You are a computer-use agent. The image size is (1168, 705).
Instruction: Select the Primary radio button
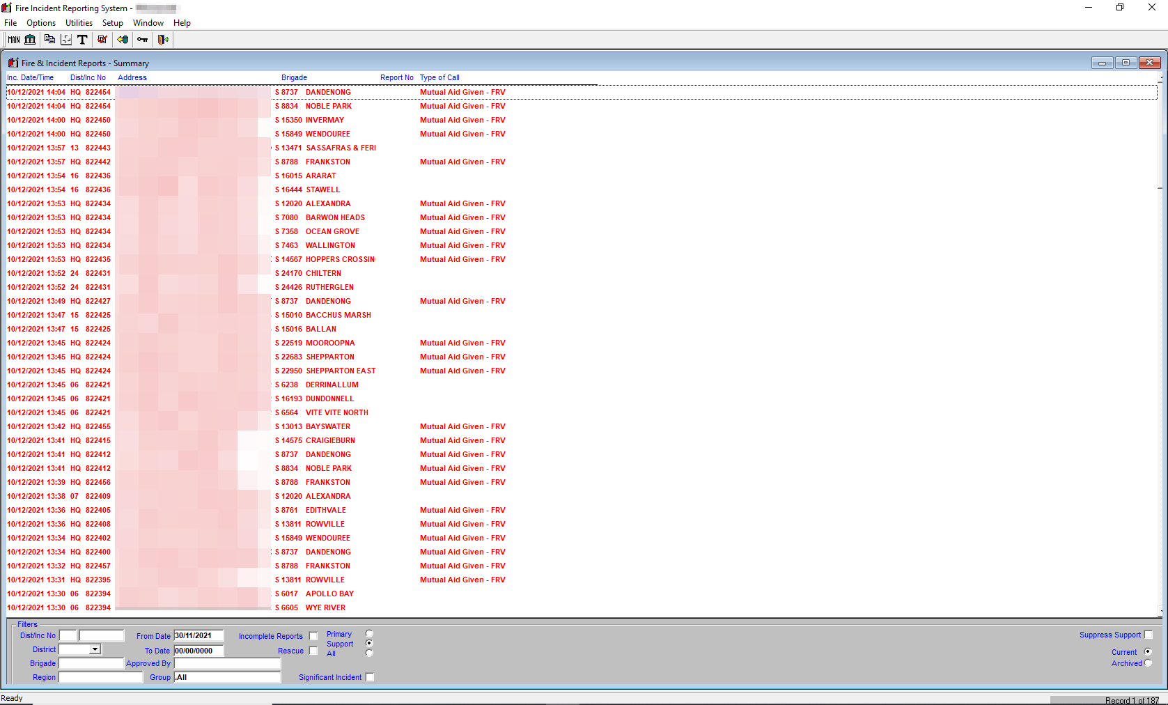(x=369, y=634)
